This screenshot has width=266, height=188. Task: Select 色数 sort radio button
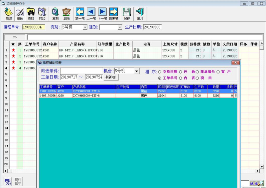[x=181, y=72]
